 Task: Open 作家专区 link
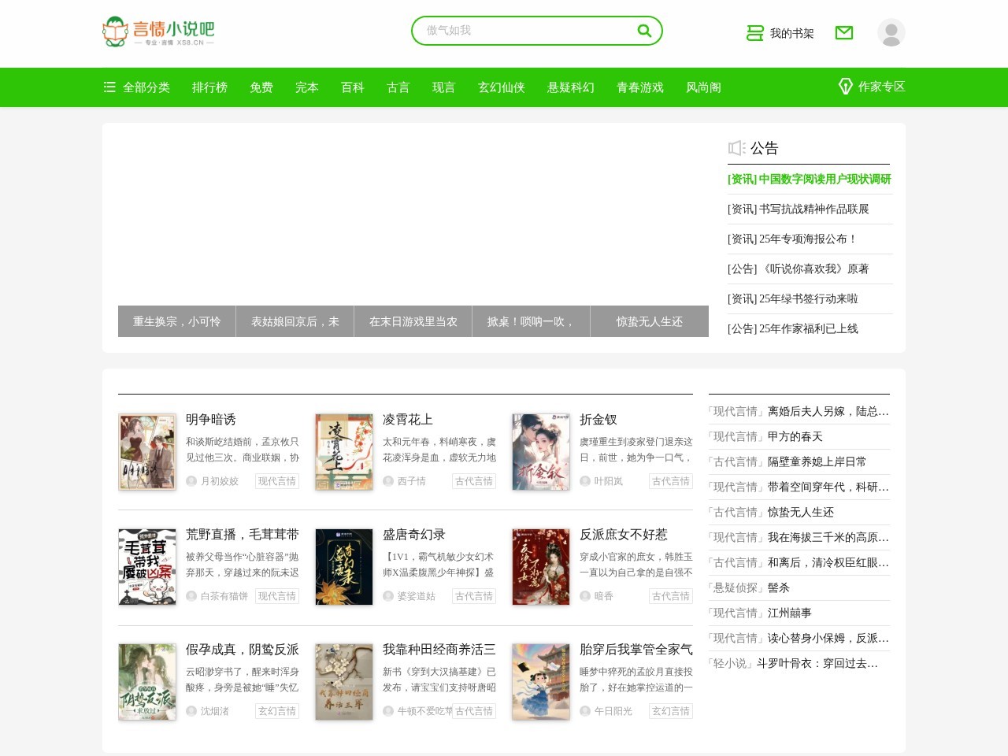tap(882, 87)
